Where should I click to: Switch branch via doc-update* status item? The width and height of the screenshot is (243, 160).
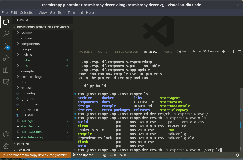click(x=84, y=155)
